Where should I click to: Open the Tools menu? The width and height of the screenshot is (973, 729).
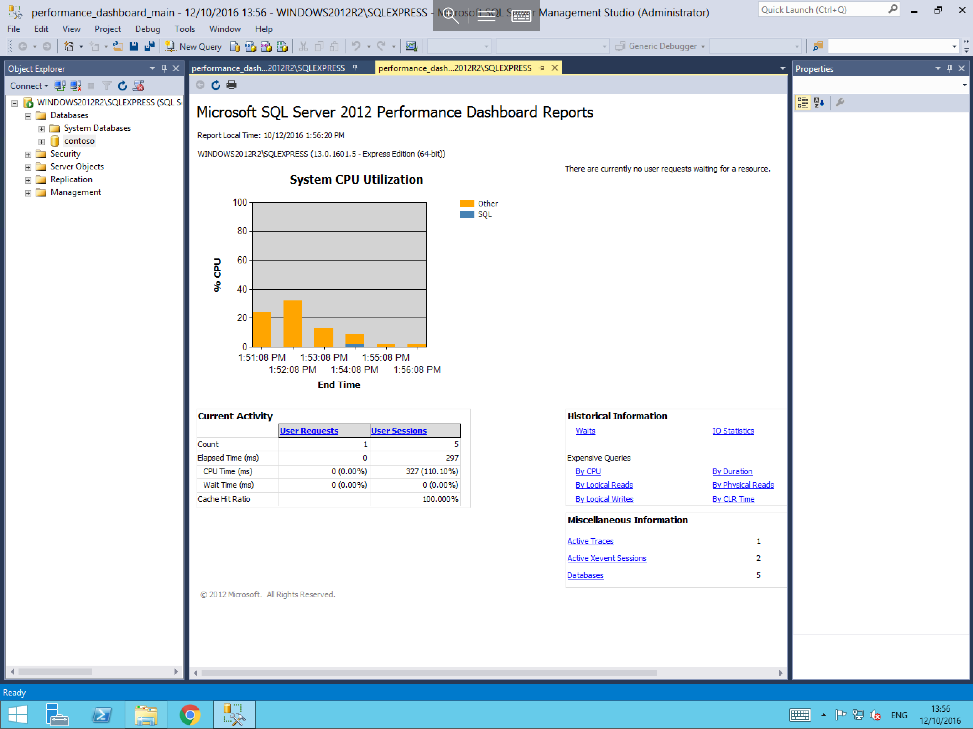pyautogui.click(x=185, y=29)
